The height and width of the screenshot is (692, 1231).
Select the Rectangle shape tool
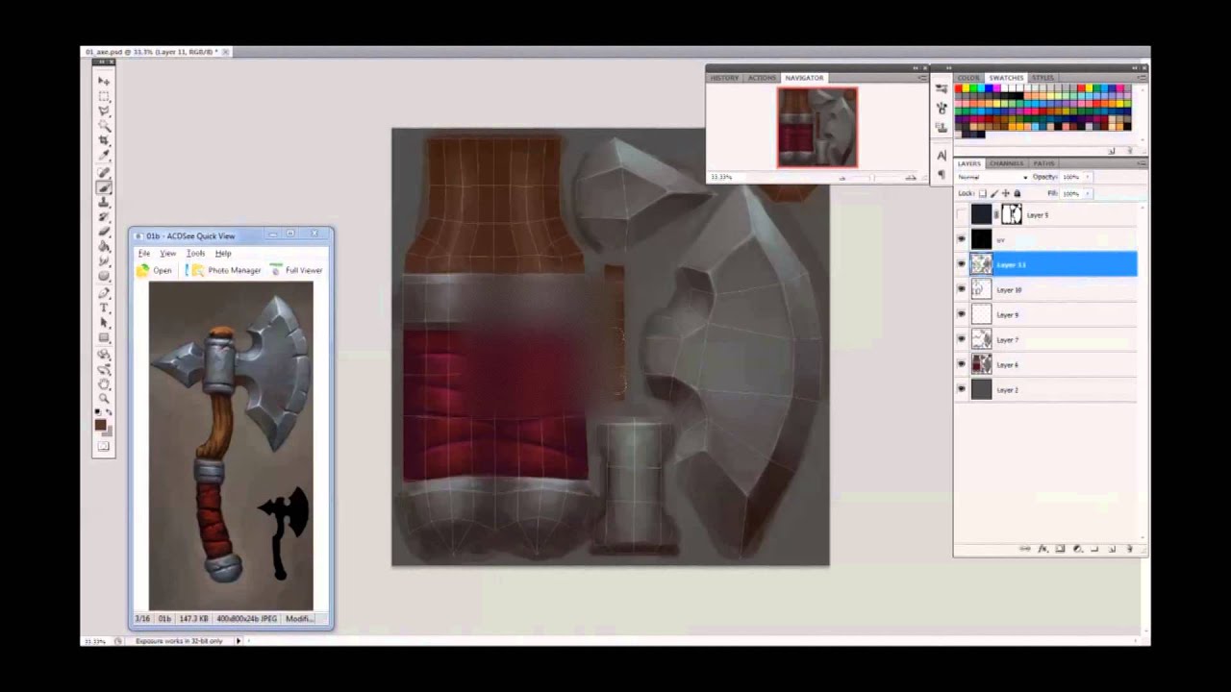tap(104, 336)
